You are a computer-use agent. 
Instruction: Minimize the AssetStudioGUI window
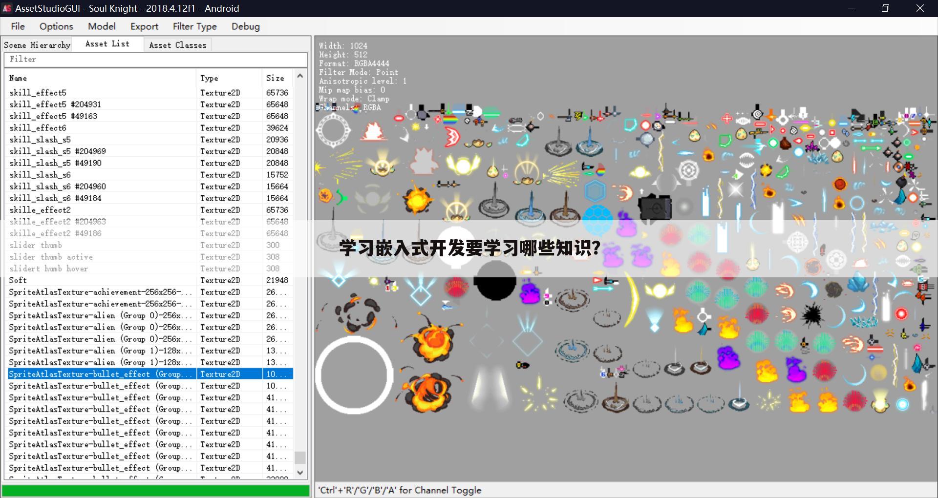point(852,8)
